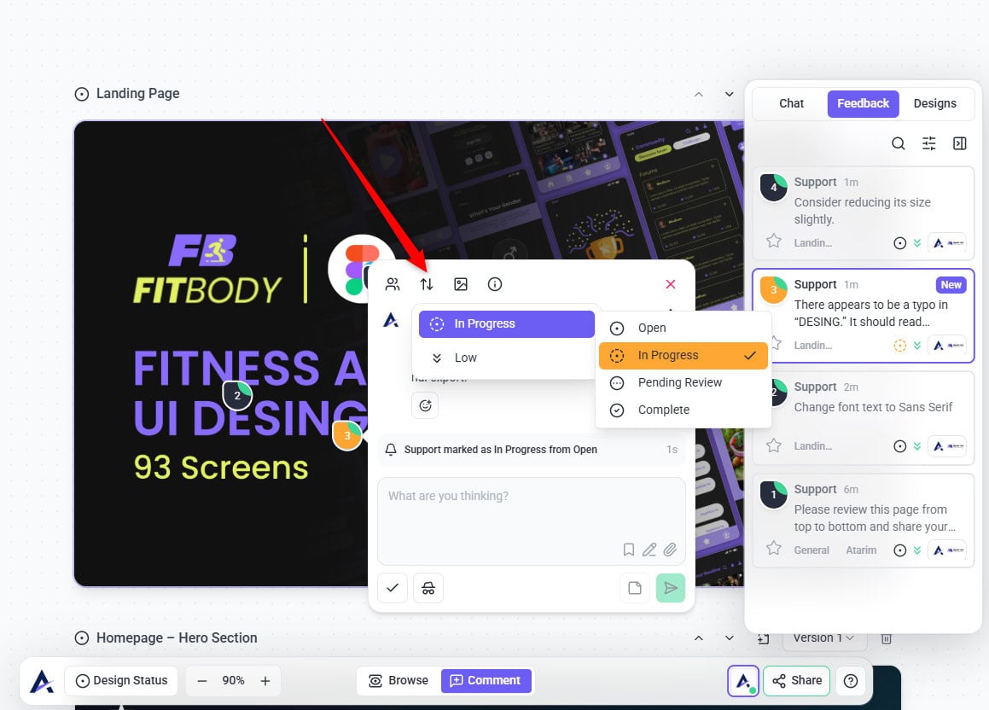
Task: Open the feedback filter sliders icon
Action: 929,143
